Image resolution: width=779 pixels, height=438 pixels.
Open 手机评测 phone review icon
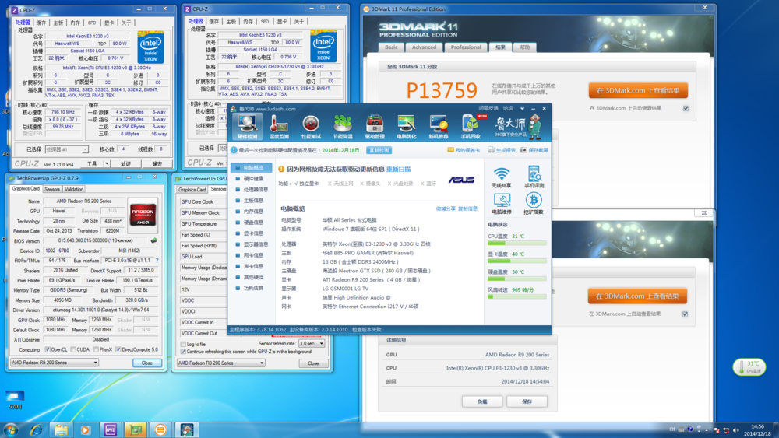pyautogui.click(x=534, y=177)
